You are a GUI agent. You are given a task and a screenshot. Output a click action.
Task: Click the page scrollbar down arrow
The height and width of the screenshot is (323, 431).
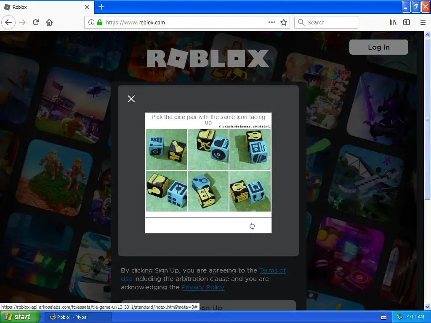[427, 307]
